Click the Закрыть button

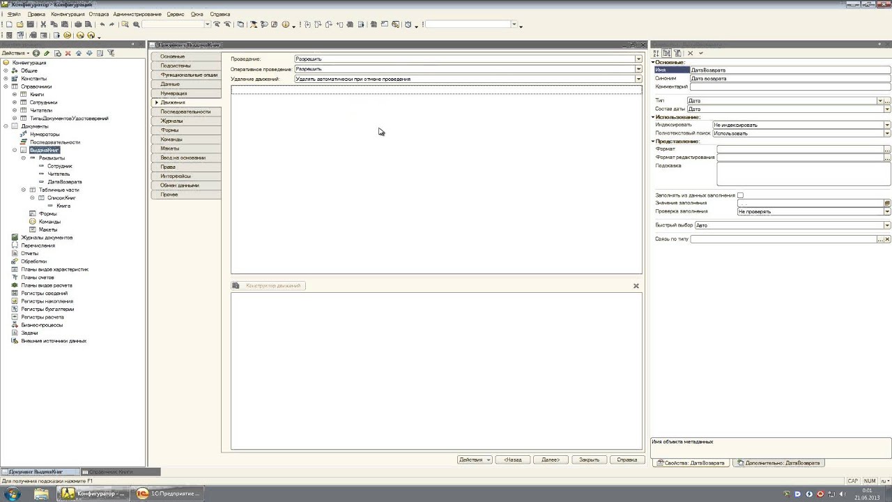pyautogui.click(x=589, y=459)
